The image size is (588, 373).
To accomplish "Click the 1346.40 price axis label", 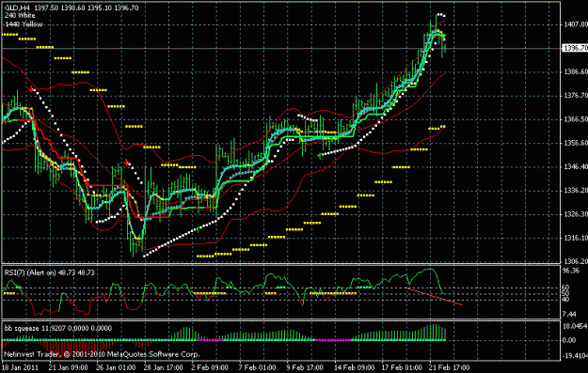I will pos(576,166).
